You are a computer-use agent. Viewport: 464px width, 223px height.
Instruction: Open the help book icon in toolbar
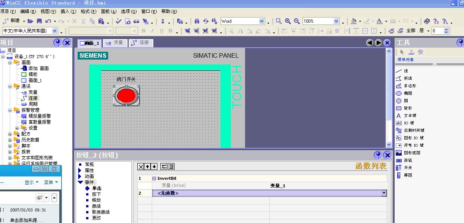click(x=427, y=21)
